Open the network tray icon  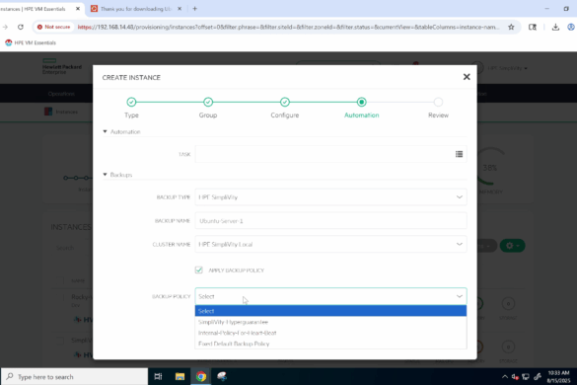pos(526,376)
